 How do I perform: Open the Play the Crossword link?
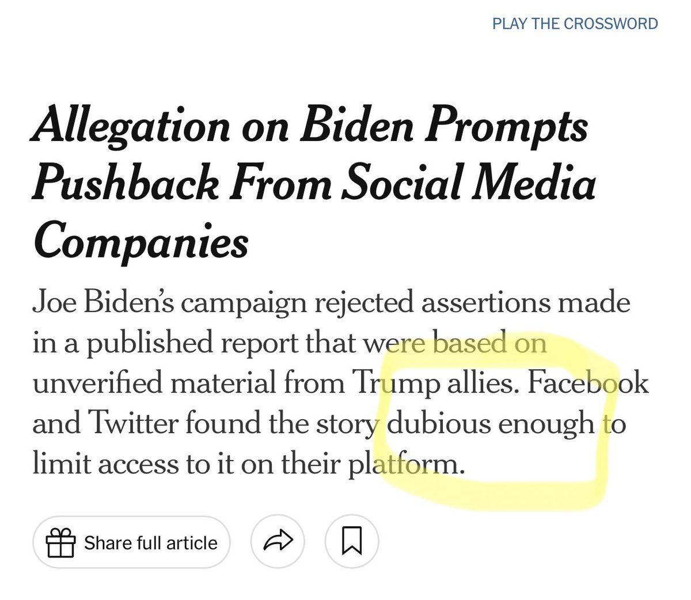575,24
